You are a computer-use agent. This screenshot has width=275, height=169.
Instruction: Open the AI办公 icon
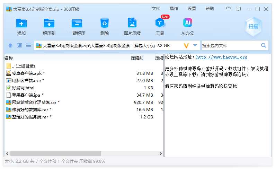(188, 23)
